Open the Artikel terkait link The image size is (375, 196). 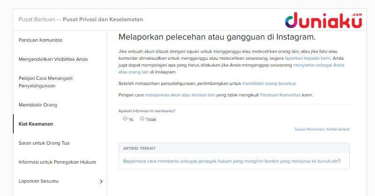338,129
